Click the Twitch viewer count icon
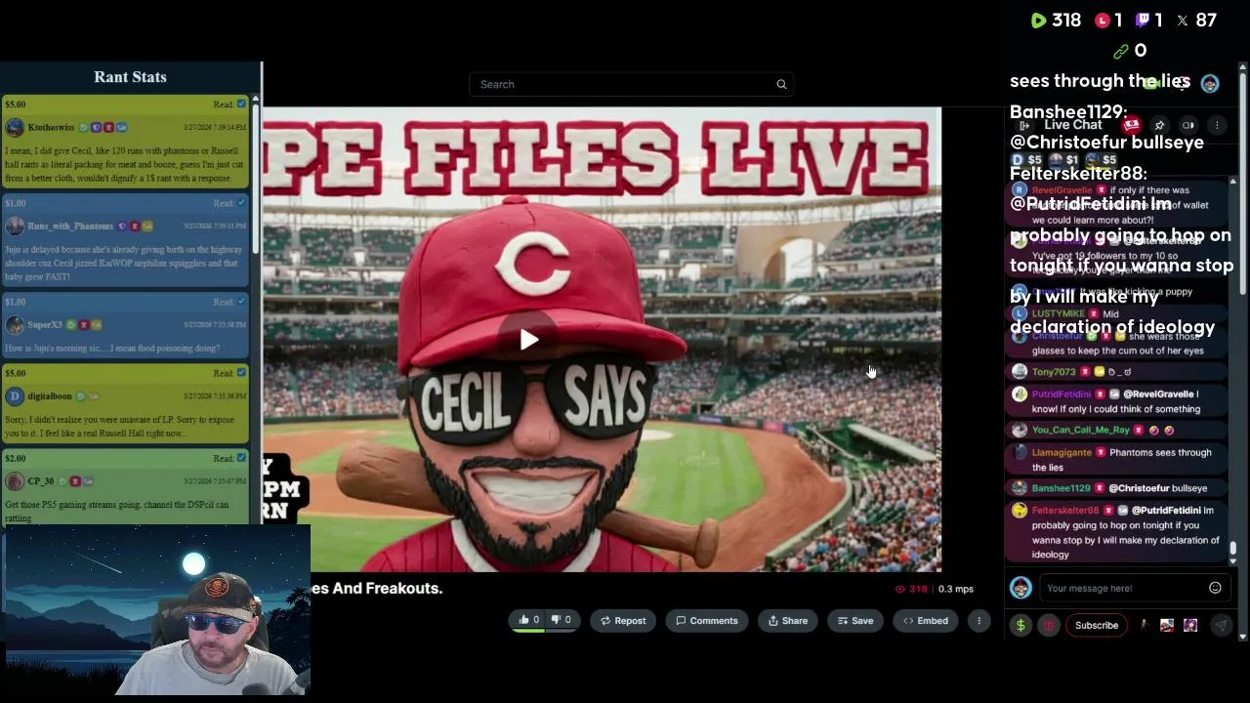 click(x=1144, y=20)
